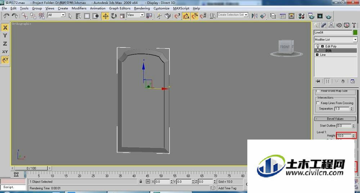Switch to the Modify panel tab

(x=324, y=25)
